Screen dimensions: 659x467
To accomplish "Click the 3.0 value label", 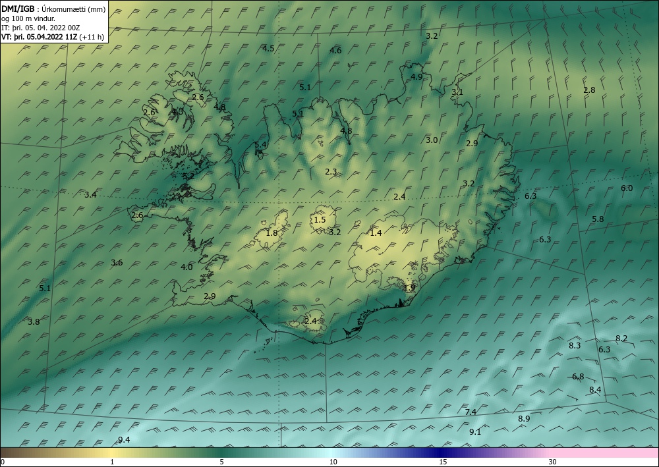I will click(x=432, y=140).
